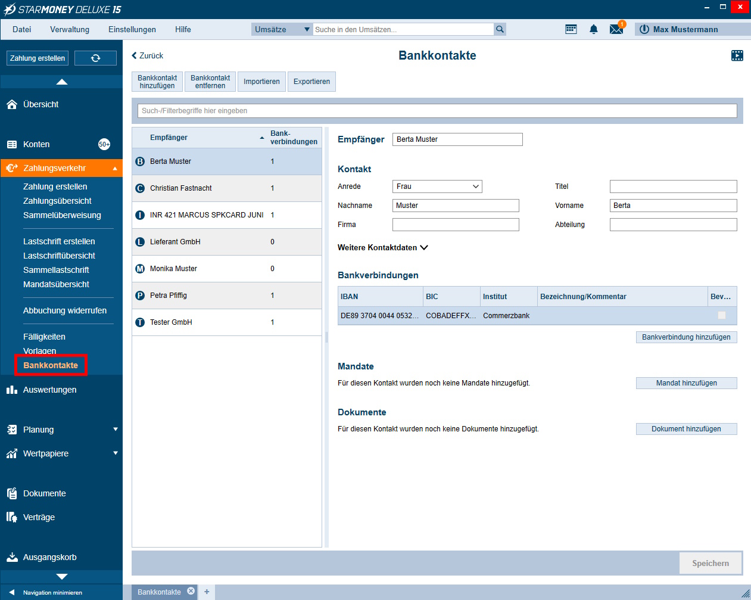Select Zahlungsübersicht in the sidebar
Screen dimensions: 751x600
coord(57,201)
